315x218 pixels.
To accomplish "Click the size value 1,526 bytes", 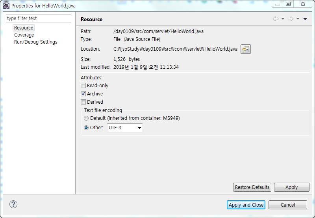I will point(126,59).
